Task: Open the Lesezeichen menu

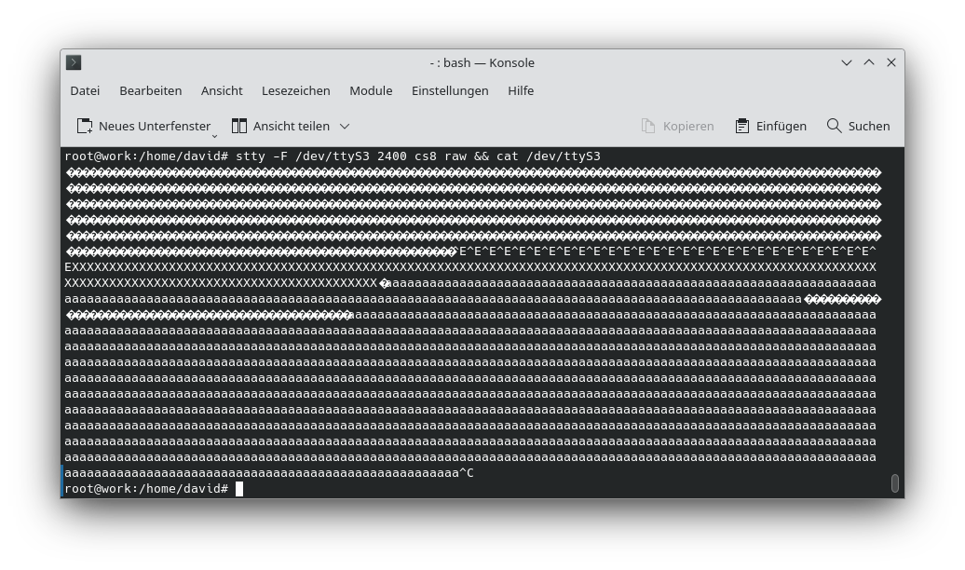Action: click(x=295, y=90)
